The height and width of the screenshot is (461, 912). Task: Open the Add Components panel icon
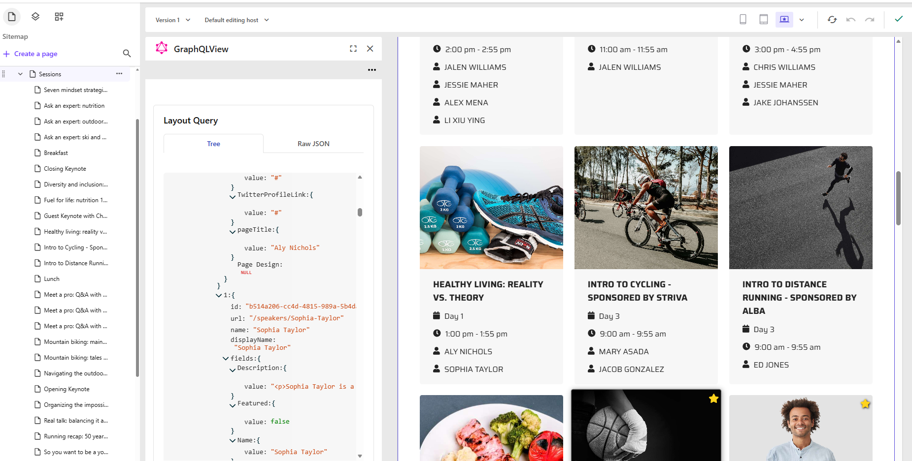(59, 16)
